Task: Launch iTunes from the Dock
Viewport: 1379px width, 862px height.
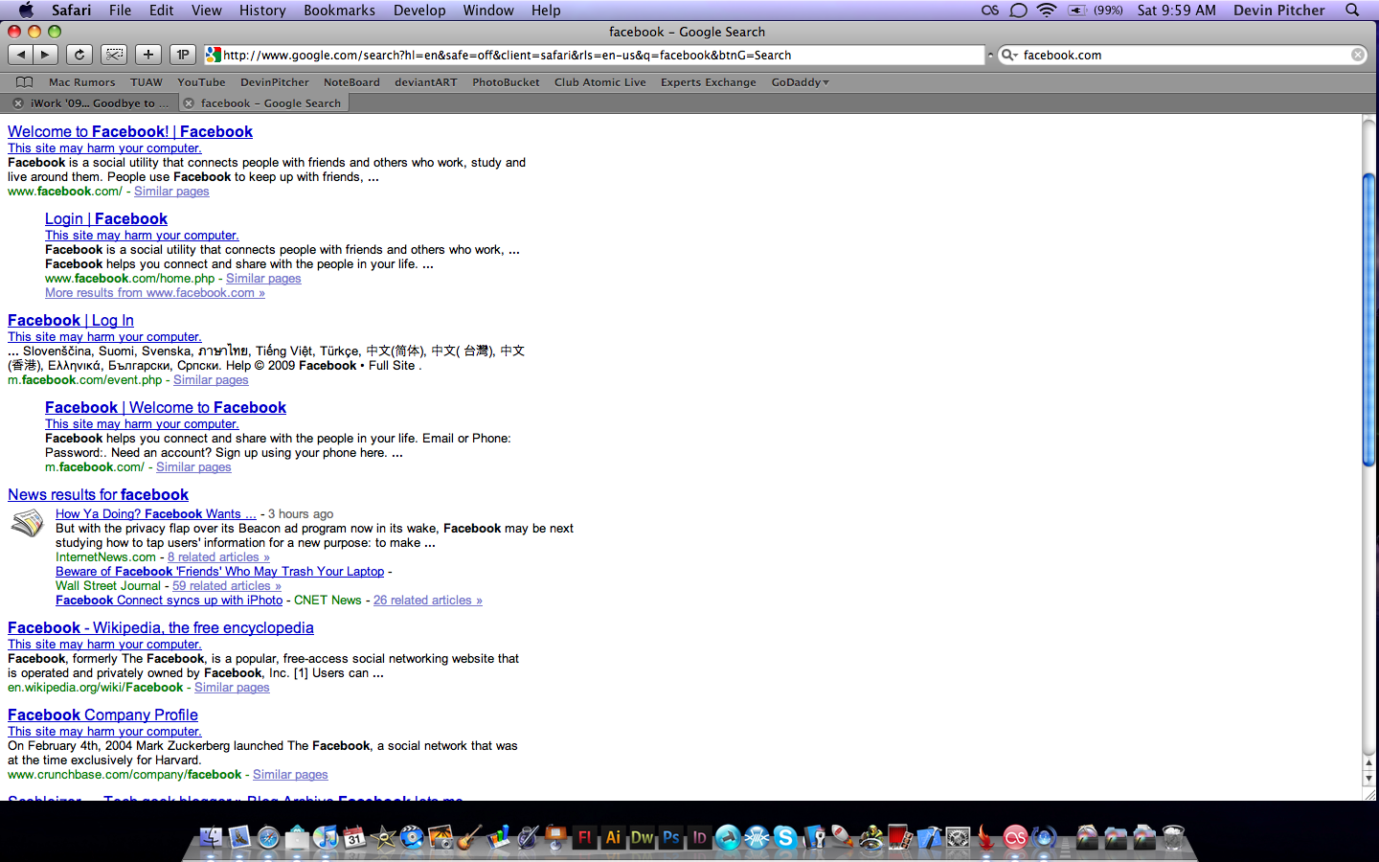Action: coord(326,838)
